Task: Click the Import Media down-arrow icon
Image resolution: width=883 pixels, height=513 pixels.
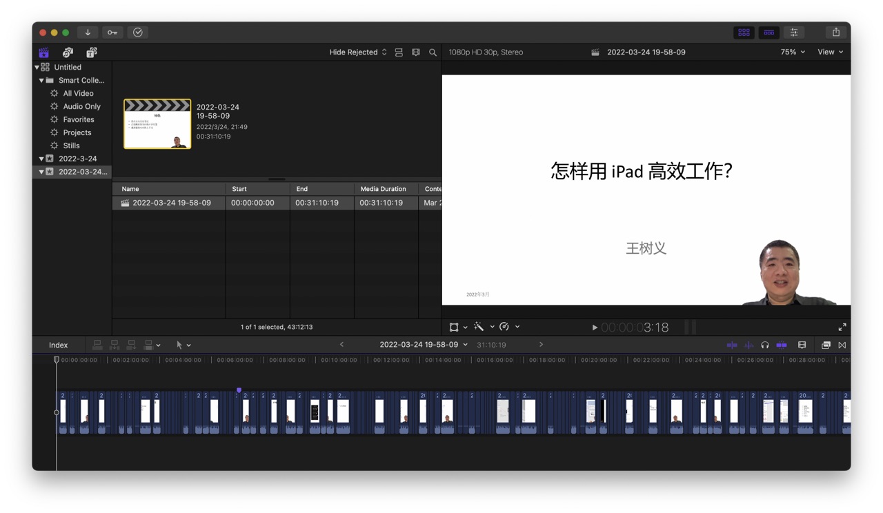Action: [87, 32]
